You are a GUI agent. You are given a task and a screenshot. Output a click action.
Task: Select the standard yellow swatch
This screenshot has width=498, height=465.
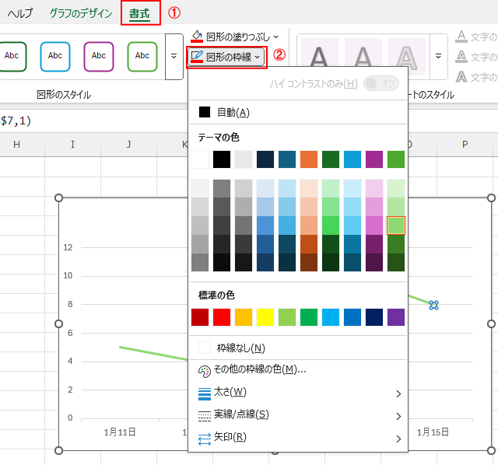click(265, 317)
